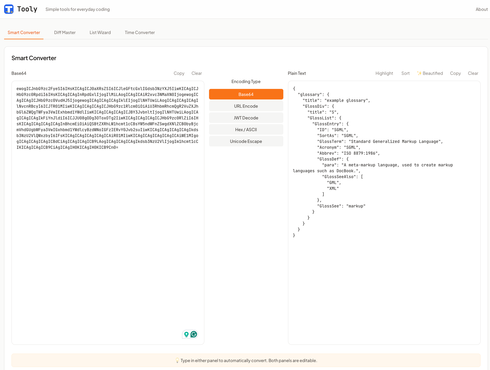Switch to the Time Converter tab
Image resolution: width=490 pixels, height=370 pixels.
[139, 33]
